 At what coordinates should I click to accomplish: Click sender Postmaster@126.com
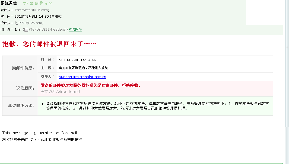coord(31,10)
